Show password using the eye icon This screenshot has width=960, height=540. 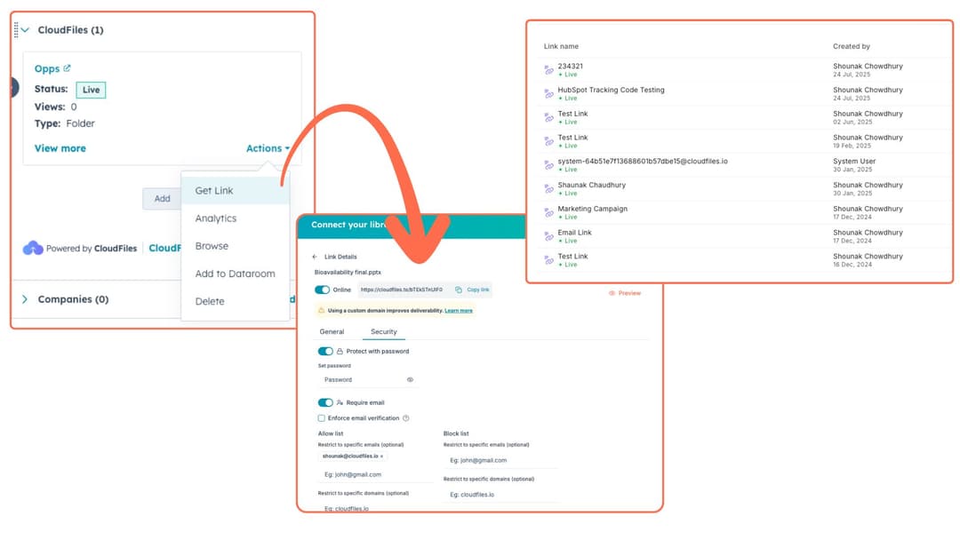point(410,379)
